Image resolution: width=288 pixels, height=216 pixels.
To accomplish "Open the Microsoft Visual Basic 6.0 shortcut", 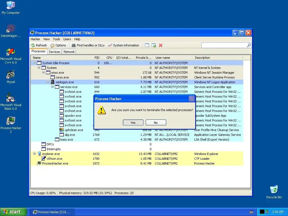I will pyautogui.click(x=11, y=102).
